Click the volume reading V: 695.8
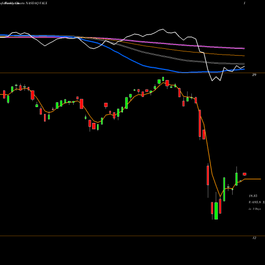 click(x=255, y=202)
